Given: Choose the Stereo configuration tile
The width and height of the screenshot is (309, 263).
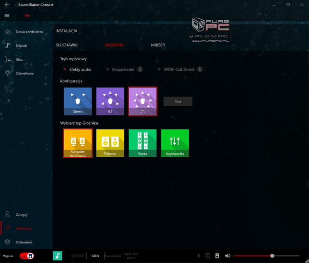Looking at the screenshot, I should (x=78, y=101).
